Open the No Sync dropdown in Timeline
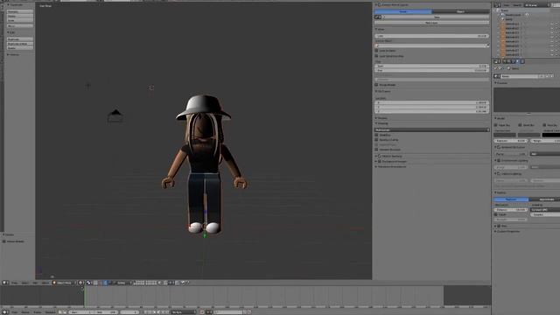Screen dimensions: 560x315 tap(184, 312)
